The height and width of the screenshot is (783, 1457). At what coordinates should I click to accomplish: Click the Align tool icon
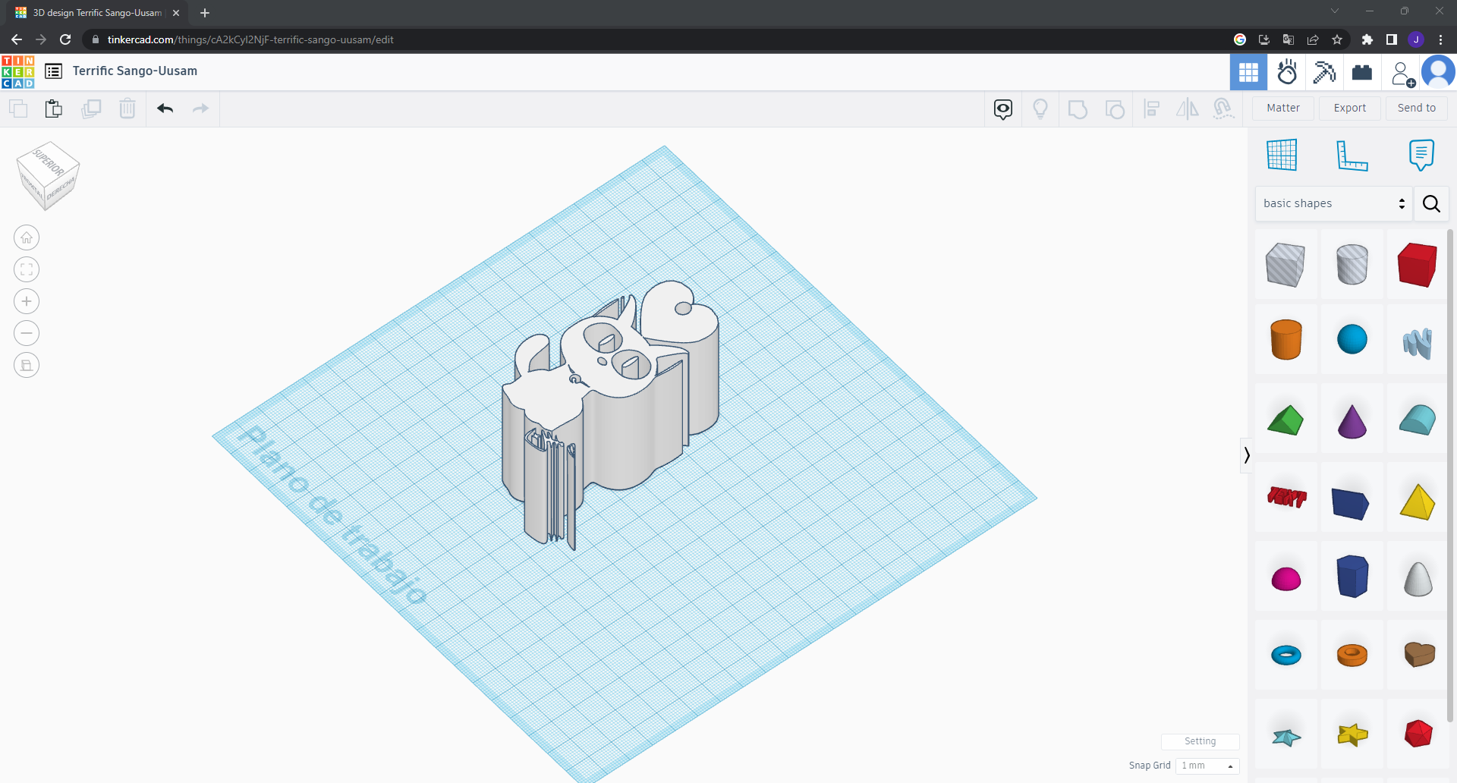(x=1151, y=109)
